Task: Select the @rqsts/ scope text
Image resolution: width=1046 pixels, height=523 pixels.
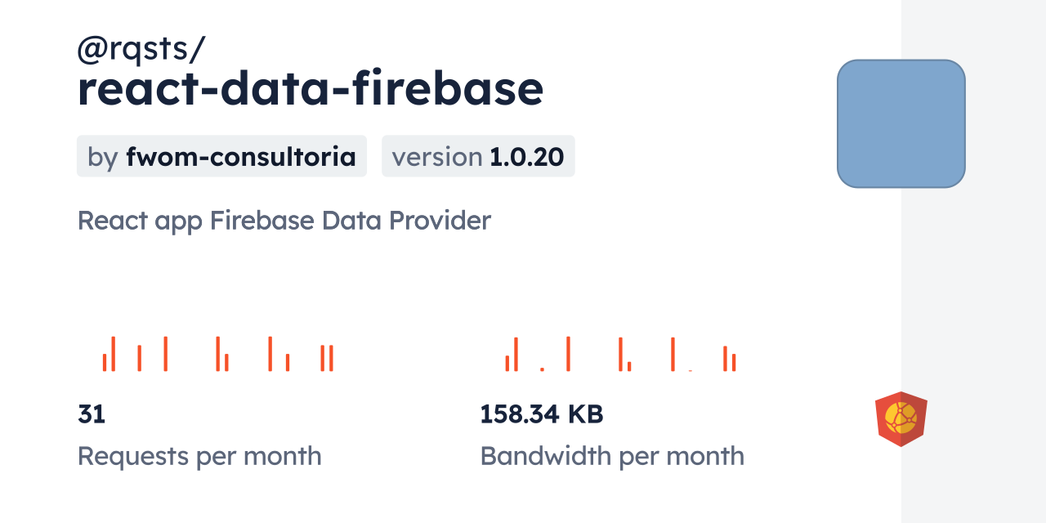Action: 141,50
